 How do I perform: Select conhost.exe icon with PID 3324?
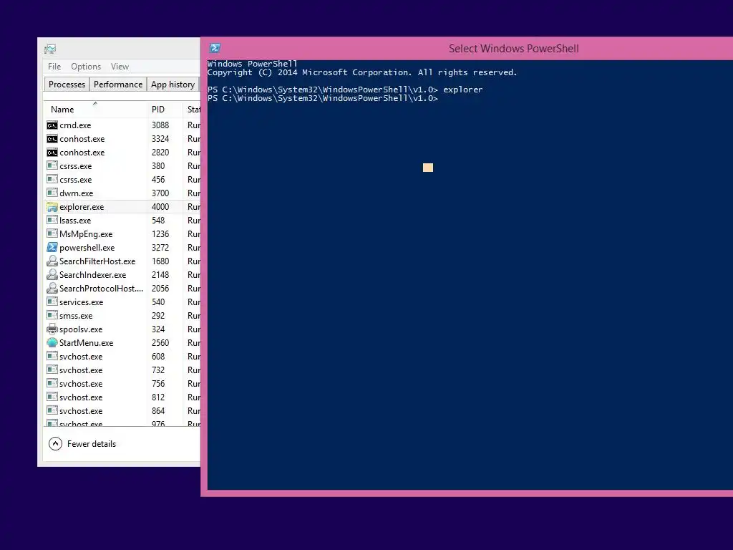pyautogui.click(x=52, y=139)
